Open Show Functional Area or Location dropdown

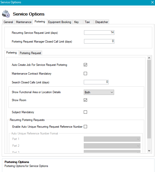(99, 92)
